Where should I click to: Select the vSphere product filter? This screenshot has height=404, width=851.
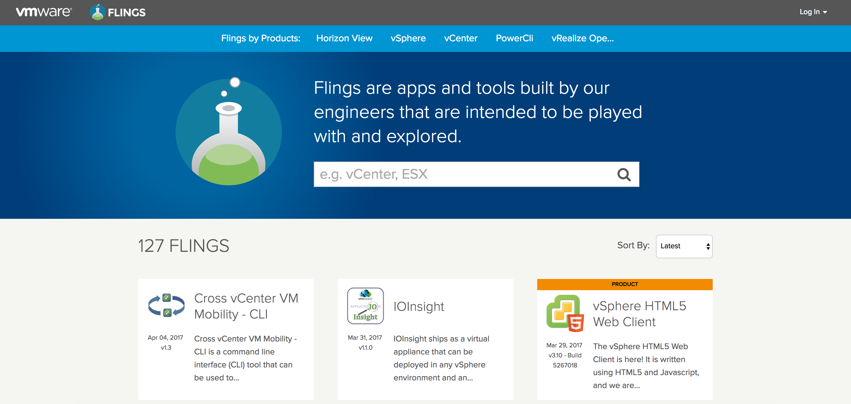pyautogui.click(x=408, y=38)
